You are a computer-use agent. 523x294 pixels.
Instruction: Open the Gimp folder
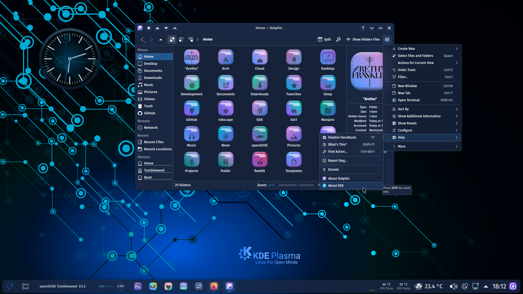click(328, 85)
